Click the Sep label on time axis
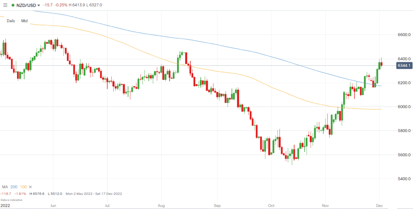Screen dimensions: 413x209 click(217, 205)
